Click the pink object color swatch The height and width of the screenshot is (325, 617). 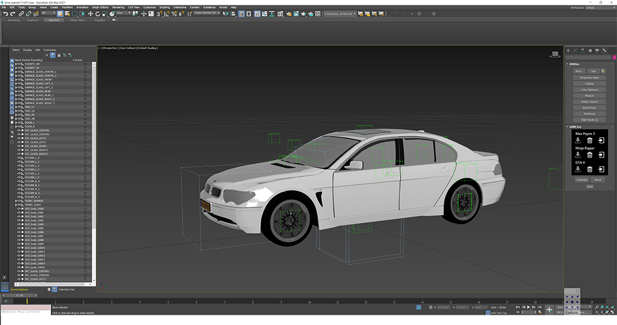pos(614,57)
